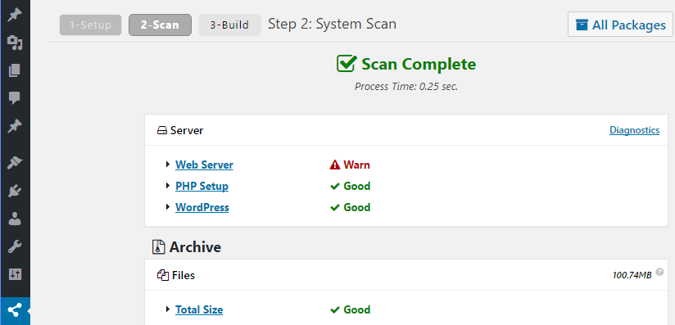The width and height of the screenshot is (675, 325).
Task: Open Posts via pushpin icon above Media icon
Action: coord(15,16)
